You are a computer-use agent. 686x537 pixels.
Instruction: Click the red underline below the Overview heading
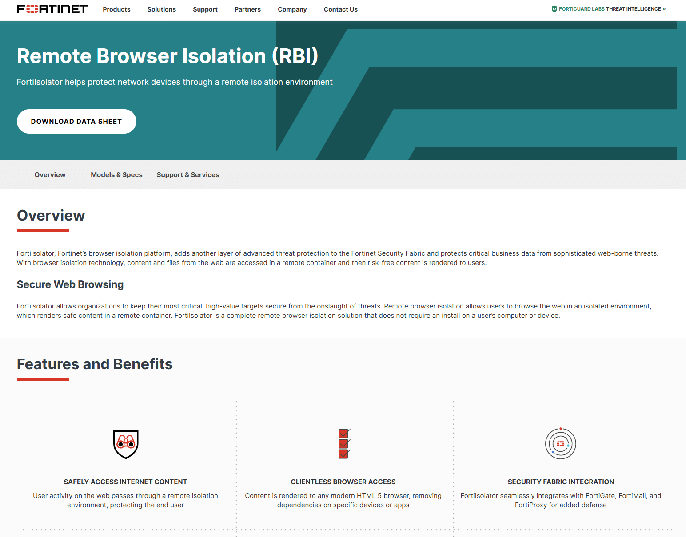click(x=43, y=230)
